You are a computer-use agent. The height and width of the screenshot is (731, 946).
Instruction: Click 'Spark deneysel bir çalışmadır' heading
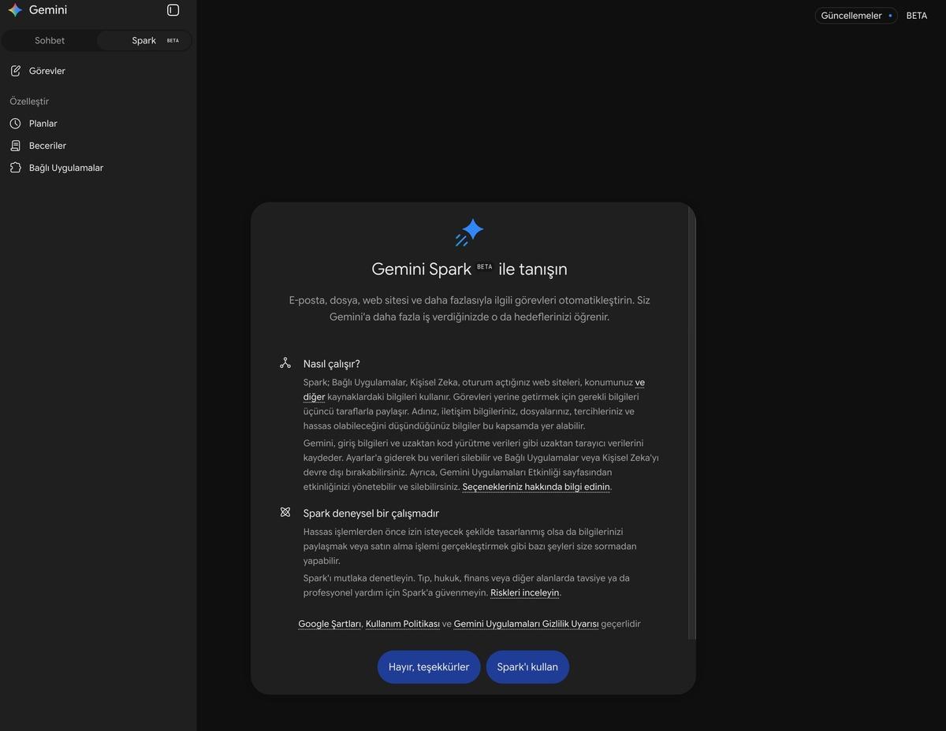pos(371,513)
